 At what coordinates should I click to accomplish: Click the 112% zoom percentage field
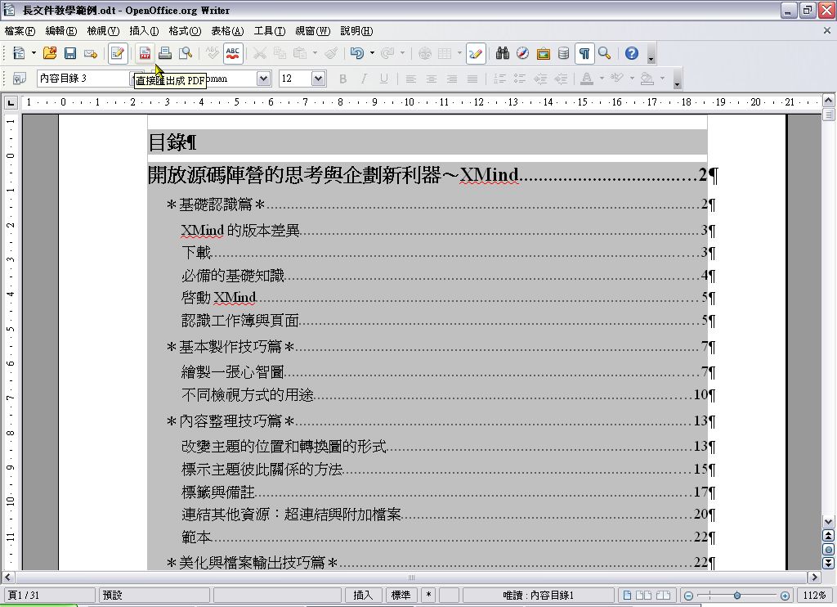click(815, 596)
